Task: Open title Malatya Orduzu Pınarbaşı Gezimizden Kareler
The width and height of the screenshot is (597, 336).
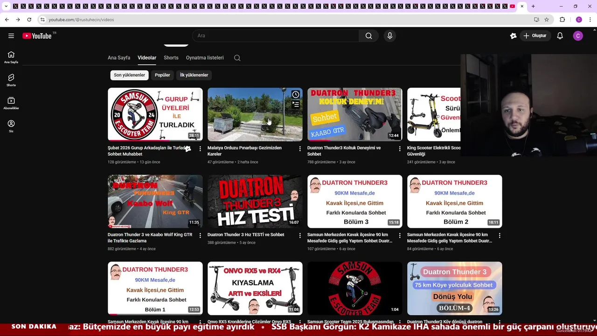Action: pos(244,151)
